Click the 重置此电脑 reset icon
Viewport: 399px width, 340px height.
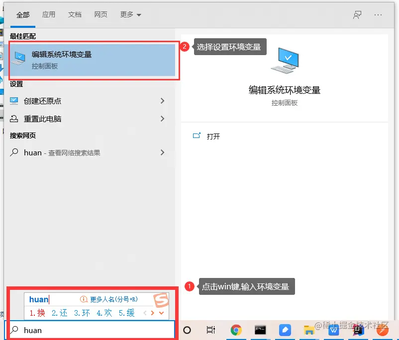[x=14, y=119]
